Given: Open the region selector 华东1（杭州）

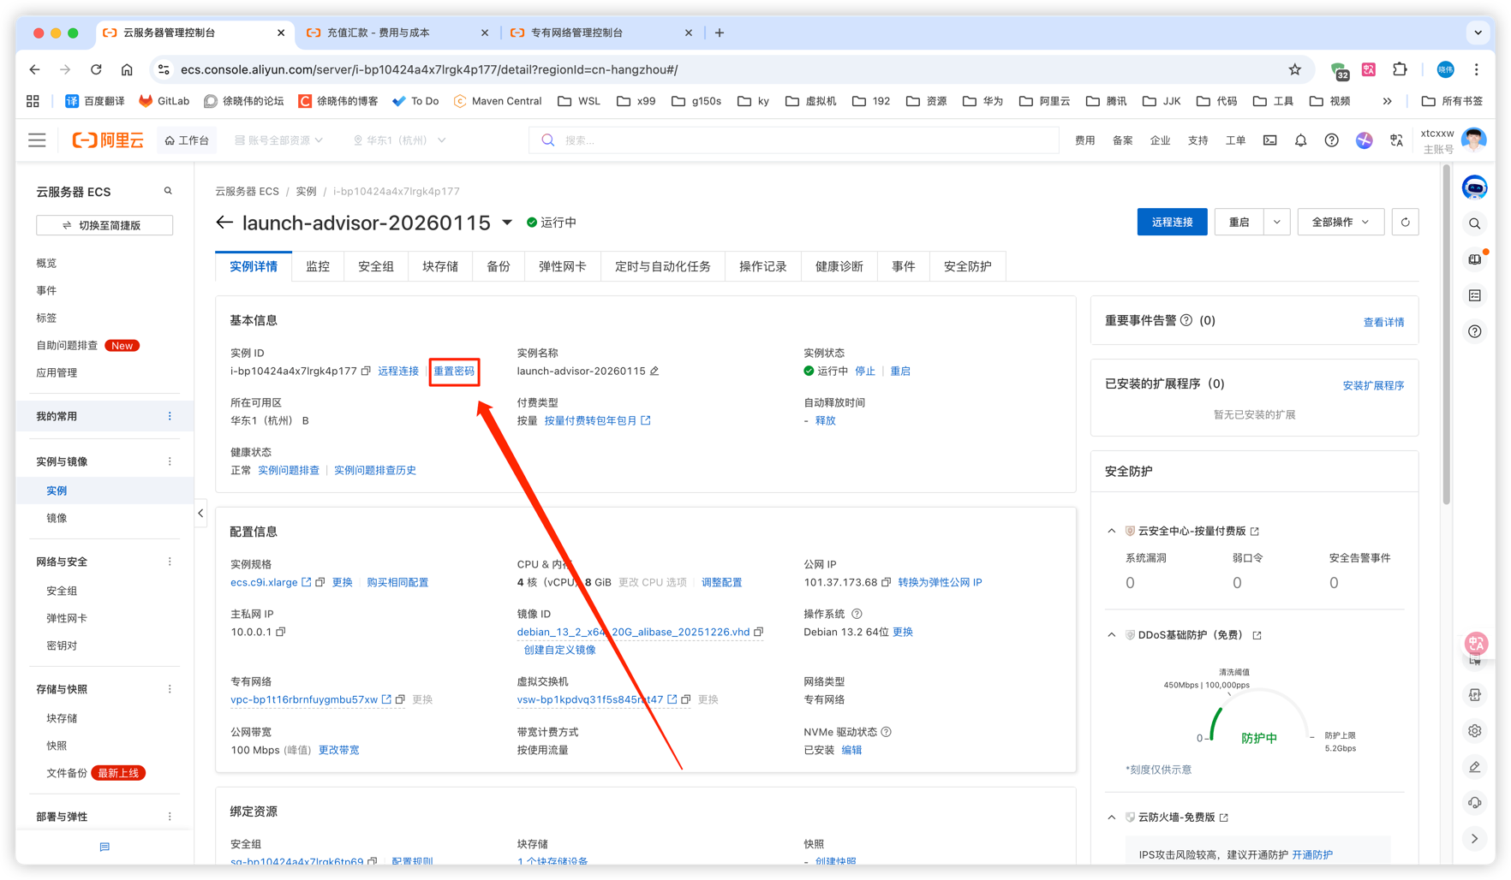Looking at the screenshot, I should tap(399, 140).
